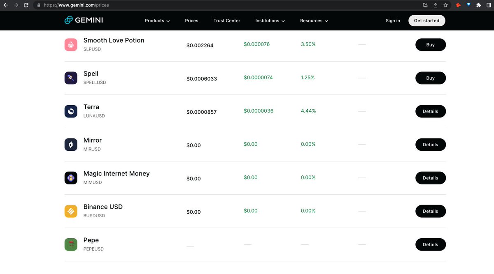Click the Magic Internet Money name
This screenshot has height=274, width=494.
(x=117, y=173)
